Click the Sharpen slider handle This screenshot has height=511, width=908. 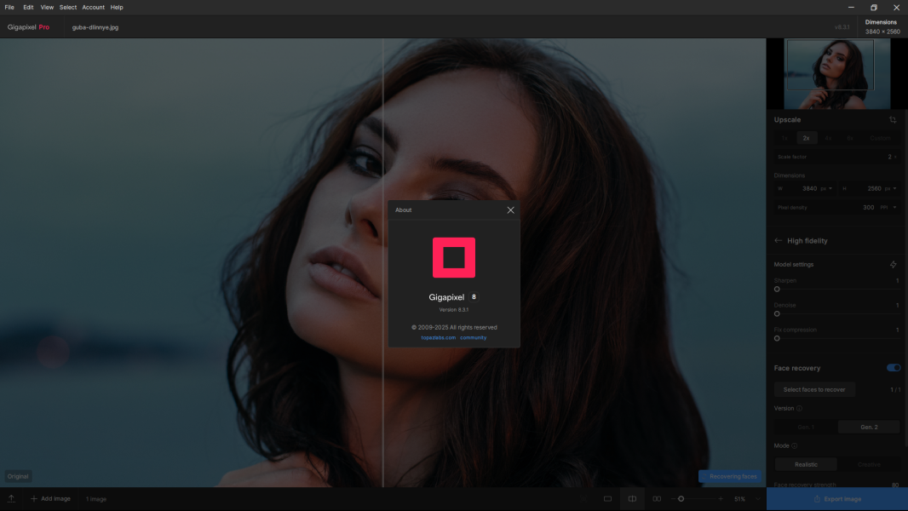(x=777, y=290)
